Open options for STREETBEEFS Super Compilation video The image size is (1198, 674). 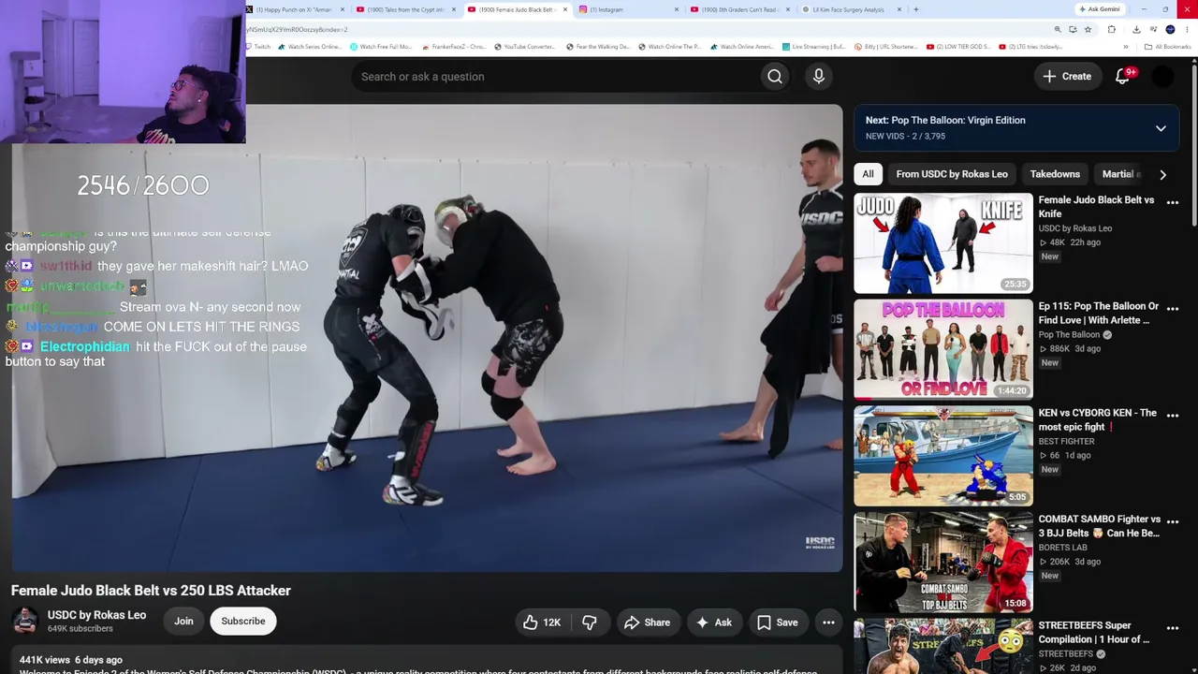tap(1173, 627)
